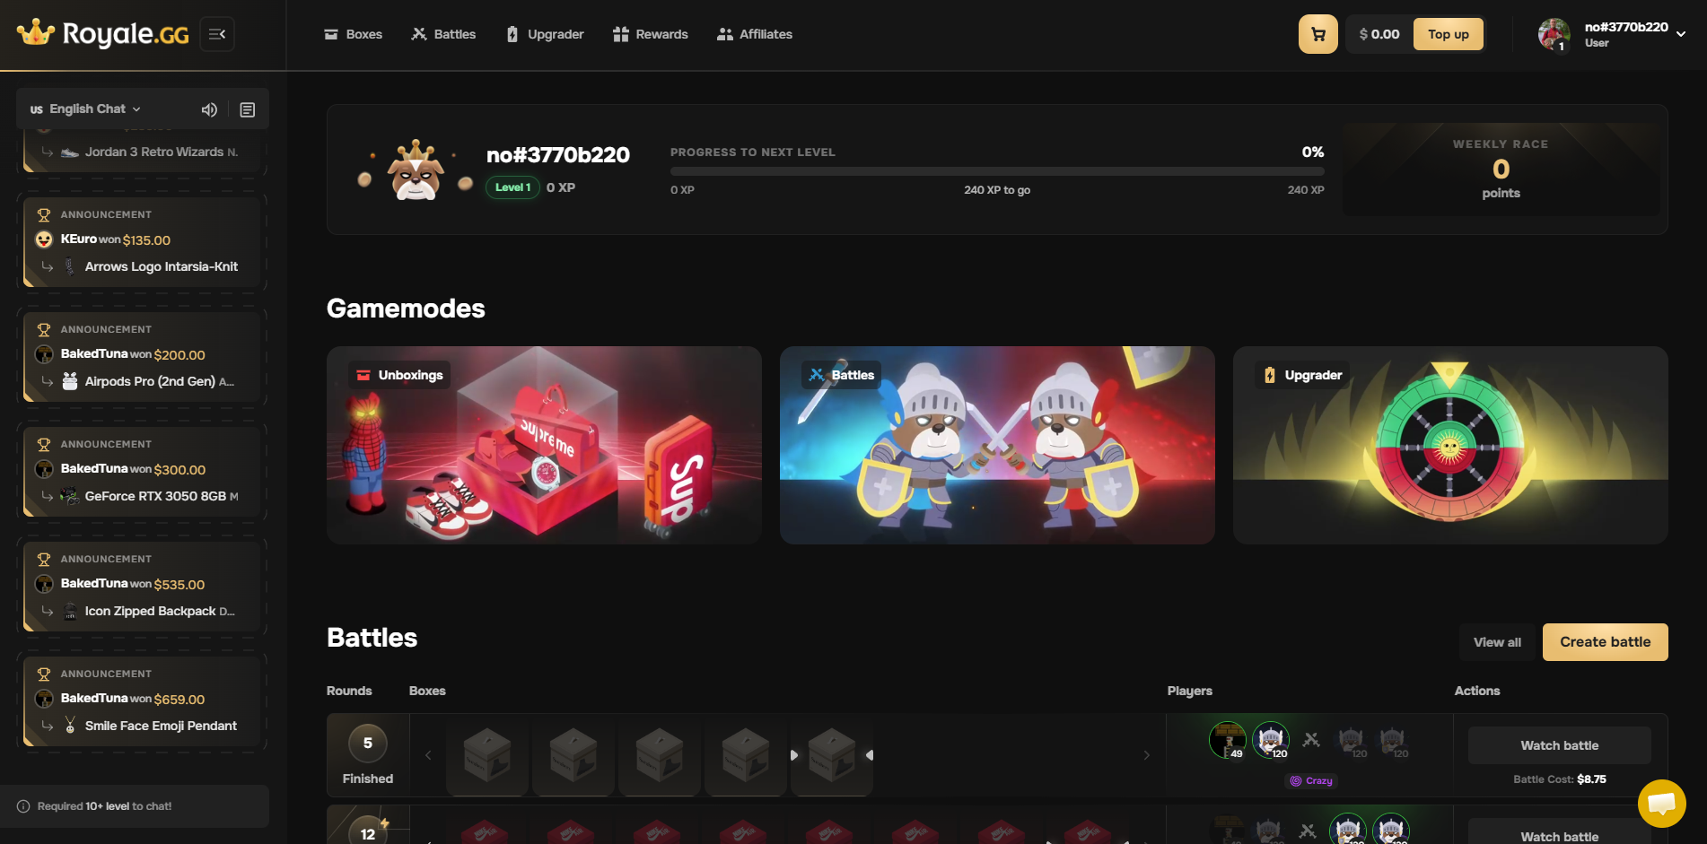Image resolution: width=1707 pixels, height=844 pixels.
Task: Click the crossed swords versus icon in the first battle
Action: coord(1311,740)
